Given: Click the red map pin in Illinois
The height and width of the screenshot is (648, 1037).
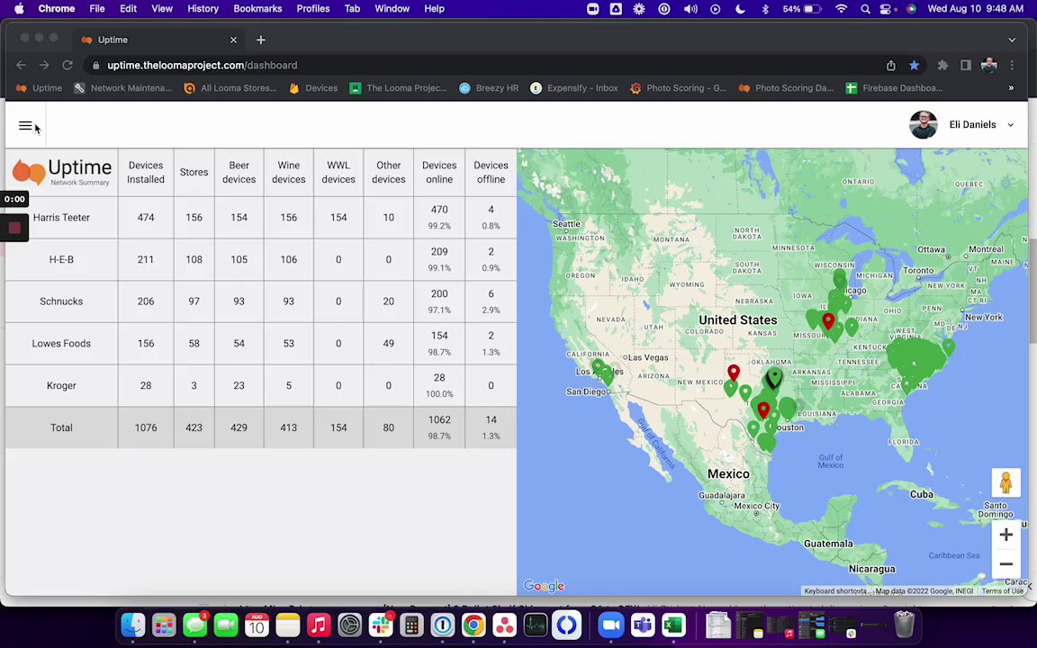Looking at the screenshot, I should 828,321.
